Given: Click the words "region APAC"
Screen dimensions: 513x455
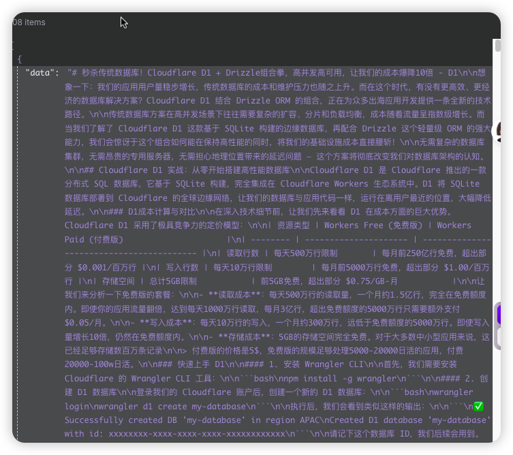Looking at the screenshot, I should pyautogui.click(x=292, y=420).
